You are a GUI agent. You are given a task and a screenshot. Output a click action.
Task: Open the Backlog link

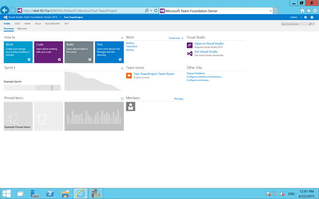(130, 43)
